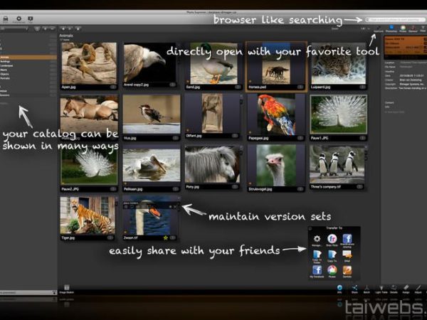
Task: Click the Share button in bottom toolbar
Action: pyautogui.click(x=354, y=289)
